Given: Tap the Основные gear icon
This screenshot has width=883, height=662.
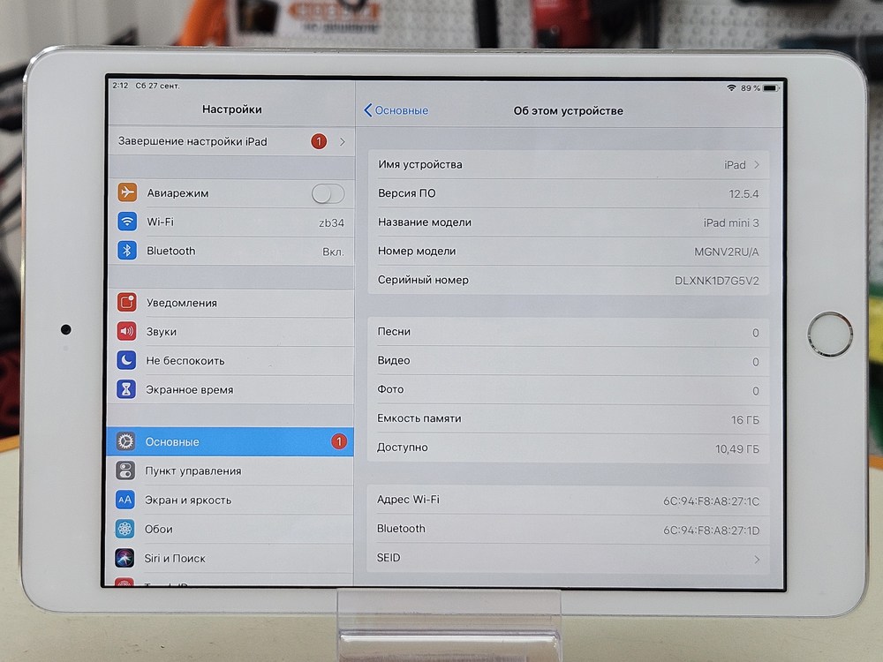Looking at the screenshot, I should coord(125,441).
